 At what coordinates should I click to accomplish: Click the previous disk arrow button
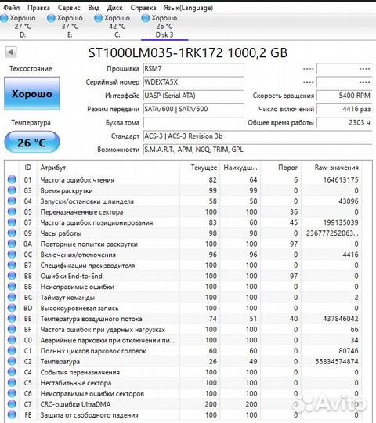pyautogui.click(x=11, y=52)
